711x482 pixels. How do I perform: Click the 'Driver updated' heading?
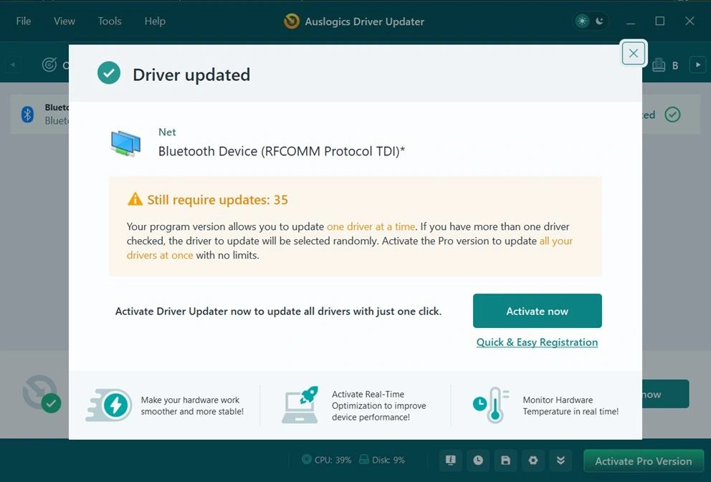tap(191, 74)
